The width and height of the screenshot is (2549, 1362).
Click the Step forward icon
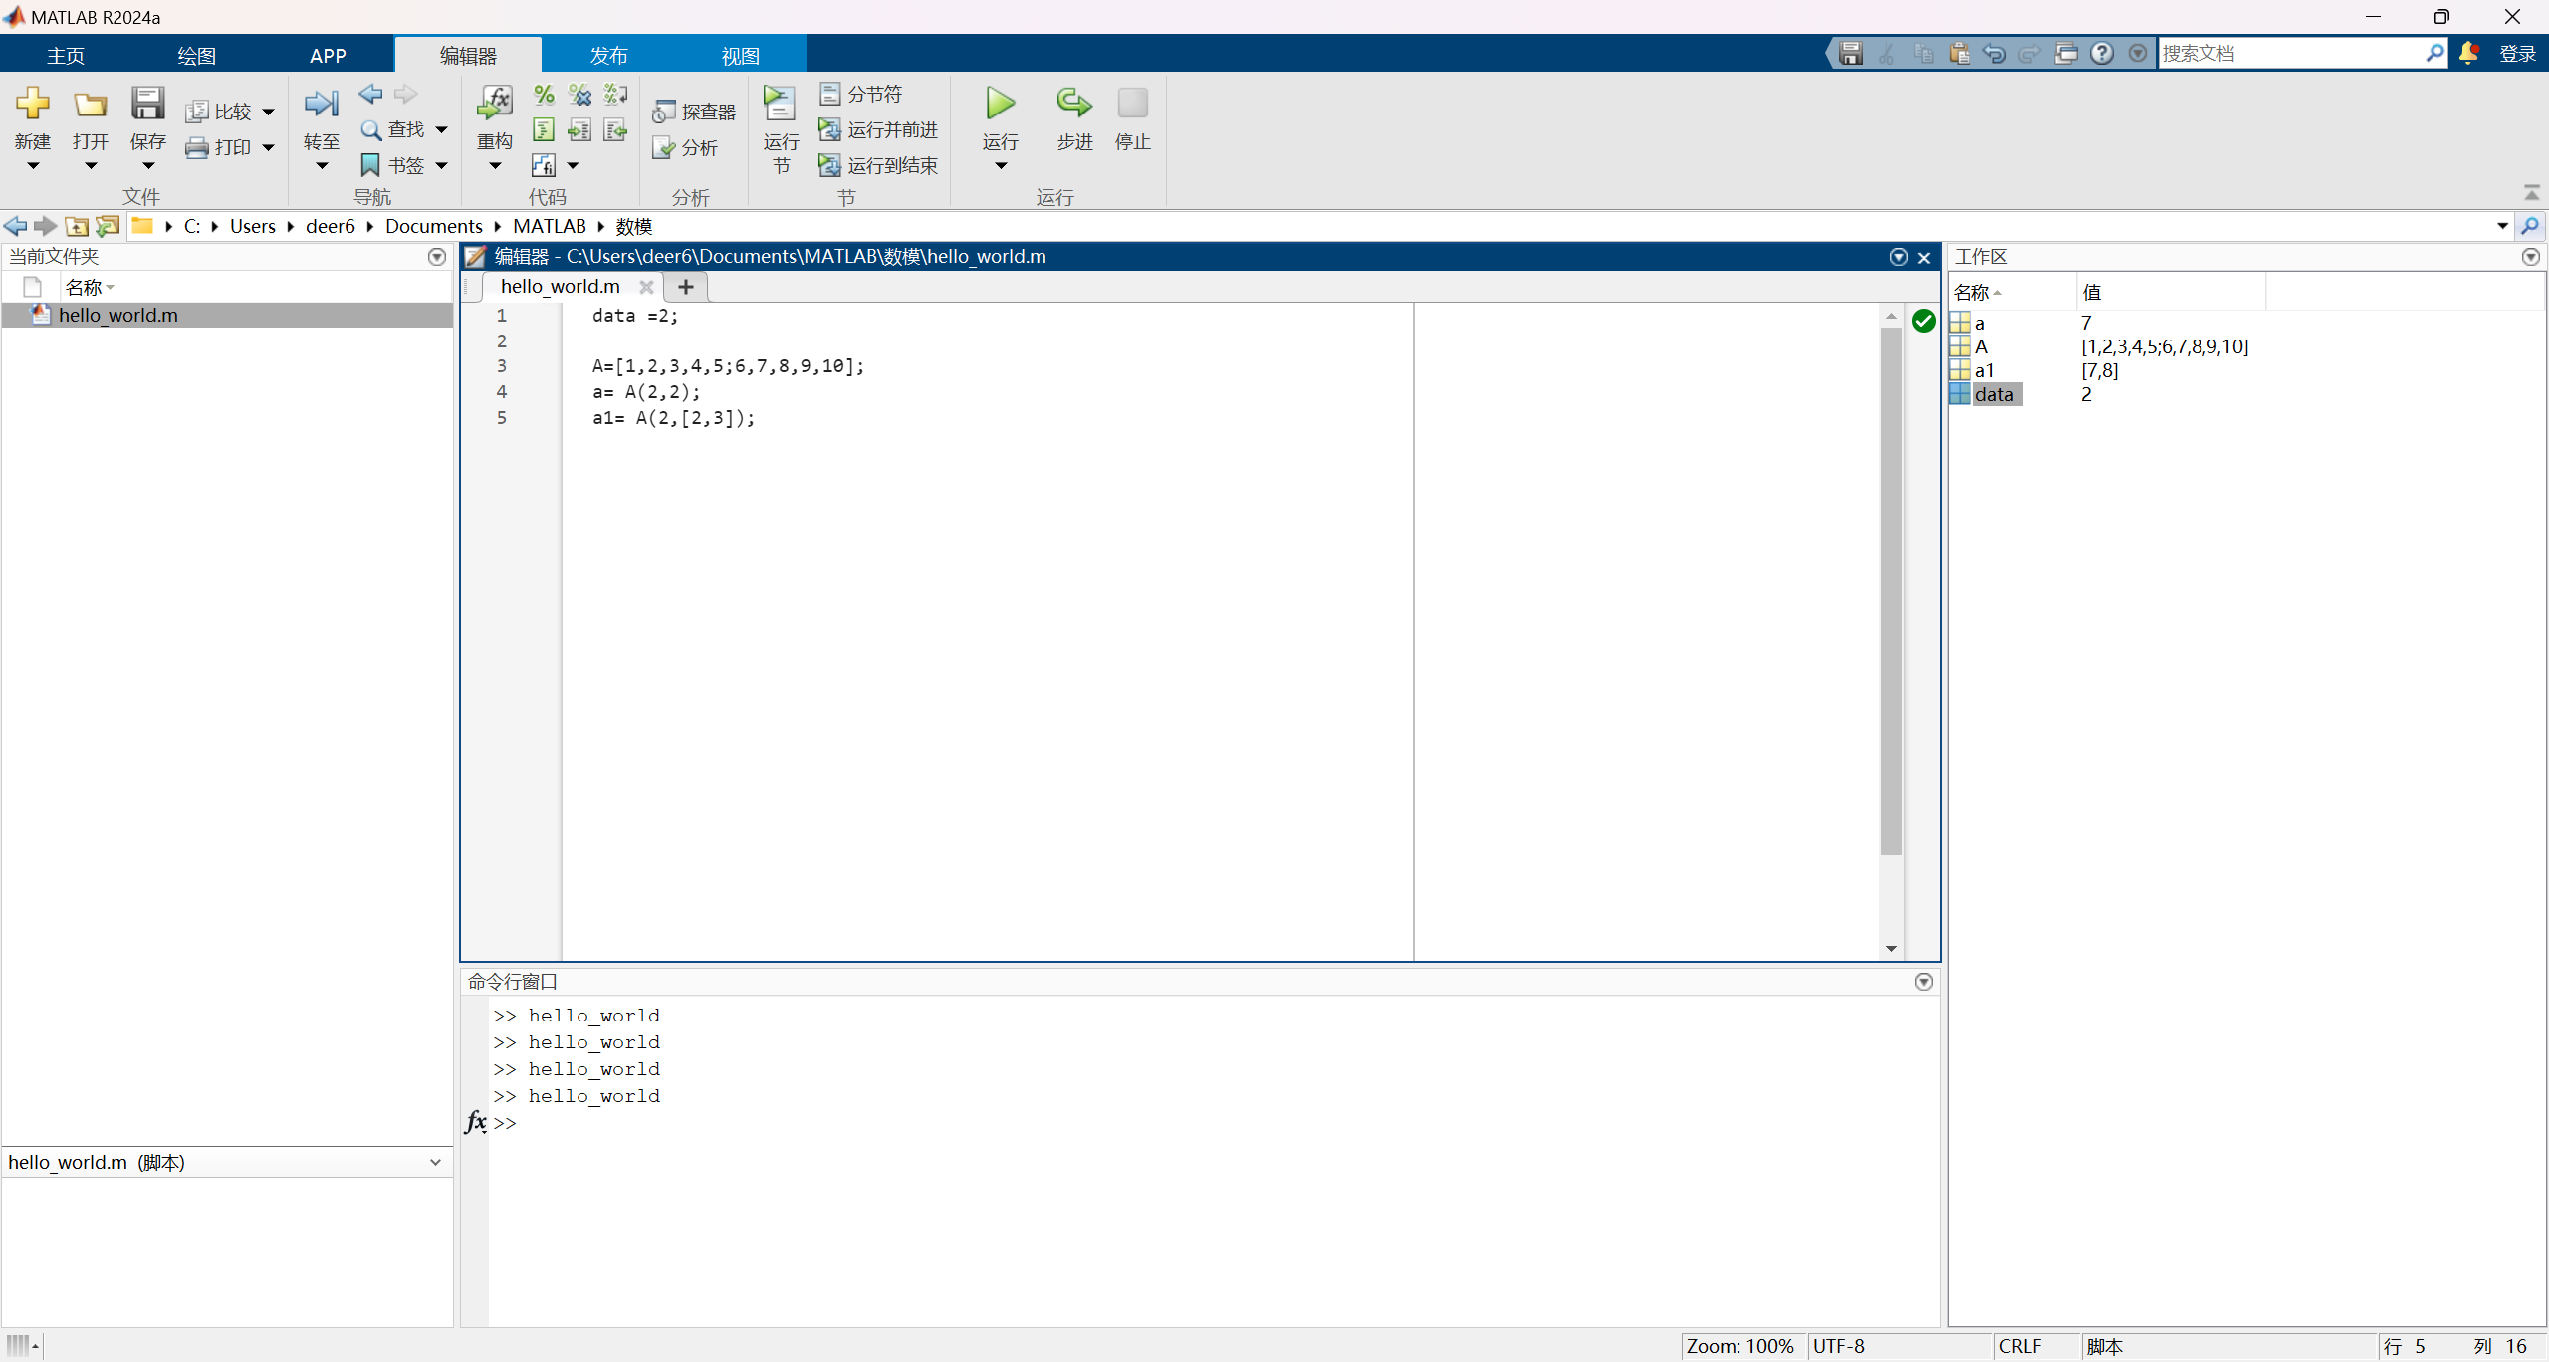pyautogui.click(x=1074, y=104)
